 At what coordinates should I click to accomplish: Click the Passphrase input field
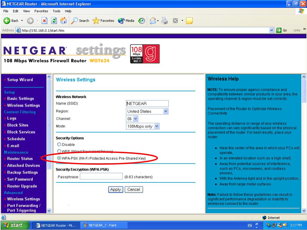click(101, 176)
